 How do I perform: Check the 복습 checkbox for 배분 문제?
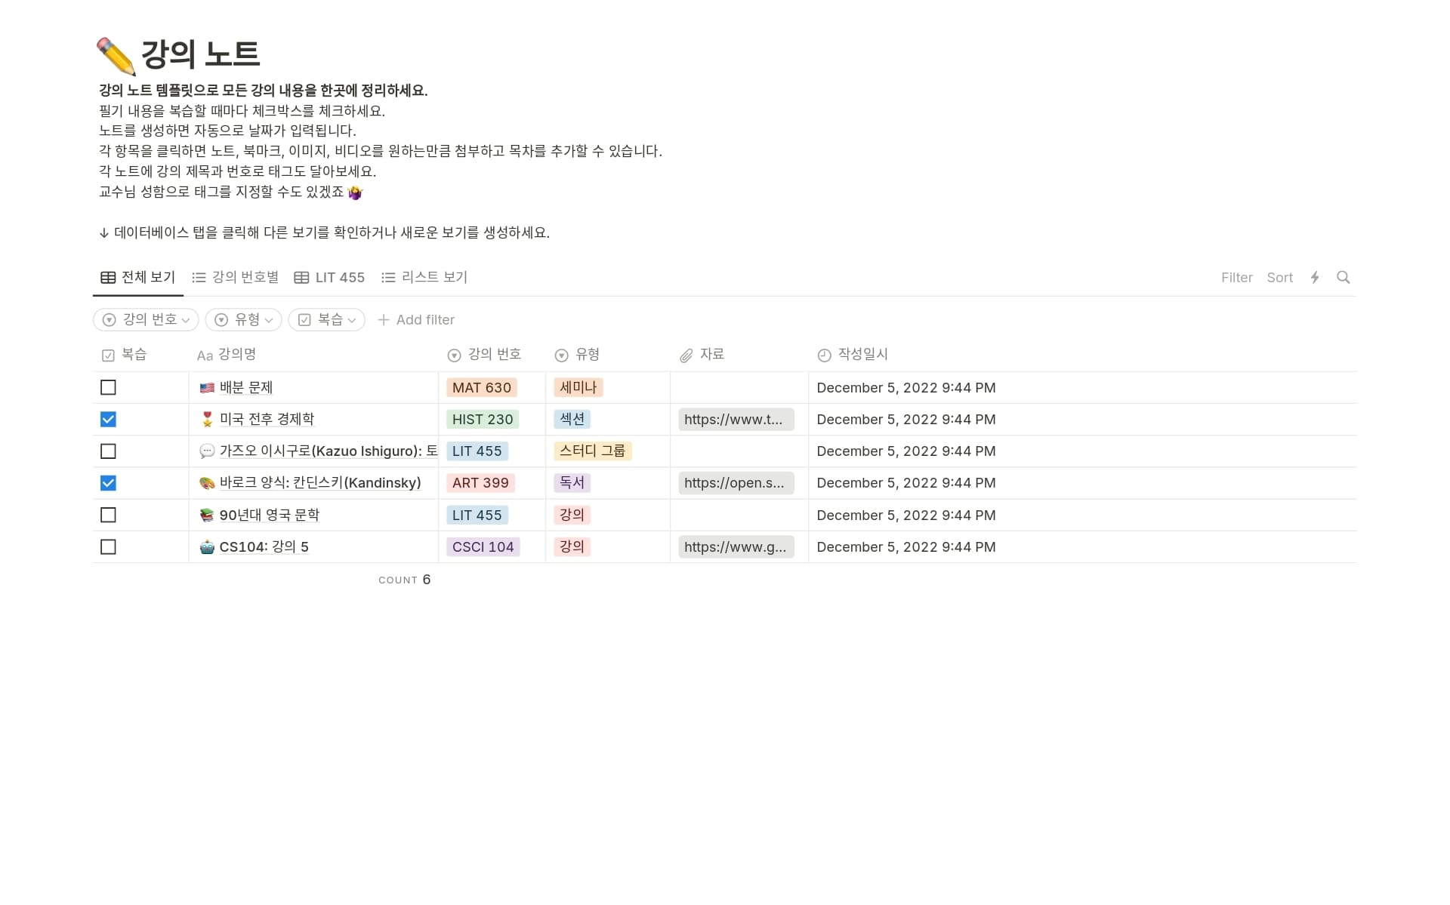click(x=108, y=387)
